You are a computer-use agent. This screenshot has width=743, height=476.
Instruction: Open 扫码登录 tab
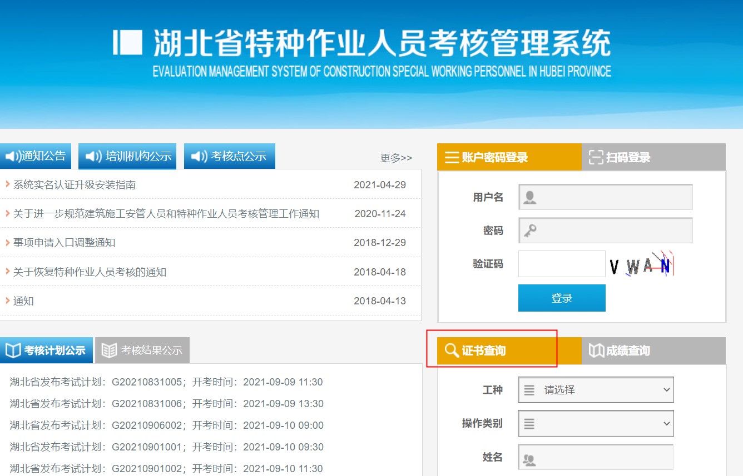pos(653,157)
